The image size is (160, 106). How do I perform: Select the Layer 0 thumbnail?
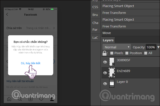pyautogui.click(x=112, y=83)
